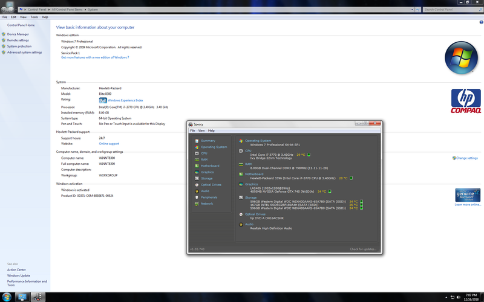Click the CPU chip icon in Speccy's sidebar
Screen dimensions: 484x302
tap(197, 153)
